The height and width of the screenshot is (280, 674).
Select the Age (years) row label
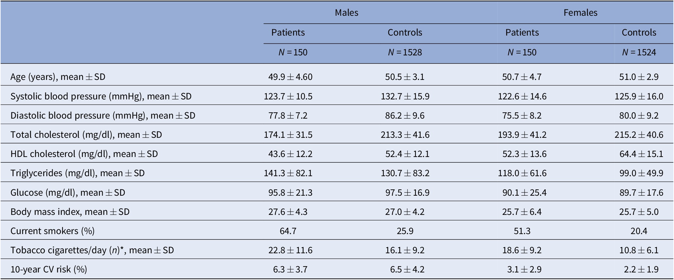click(x=58, y=77)
